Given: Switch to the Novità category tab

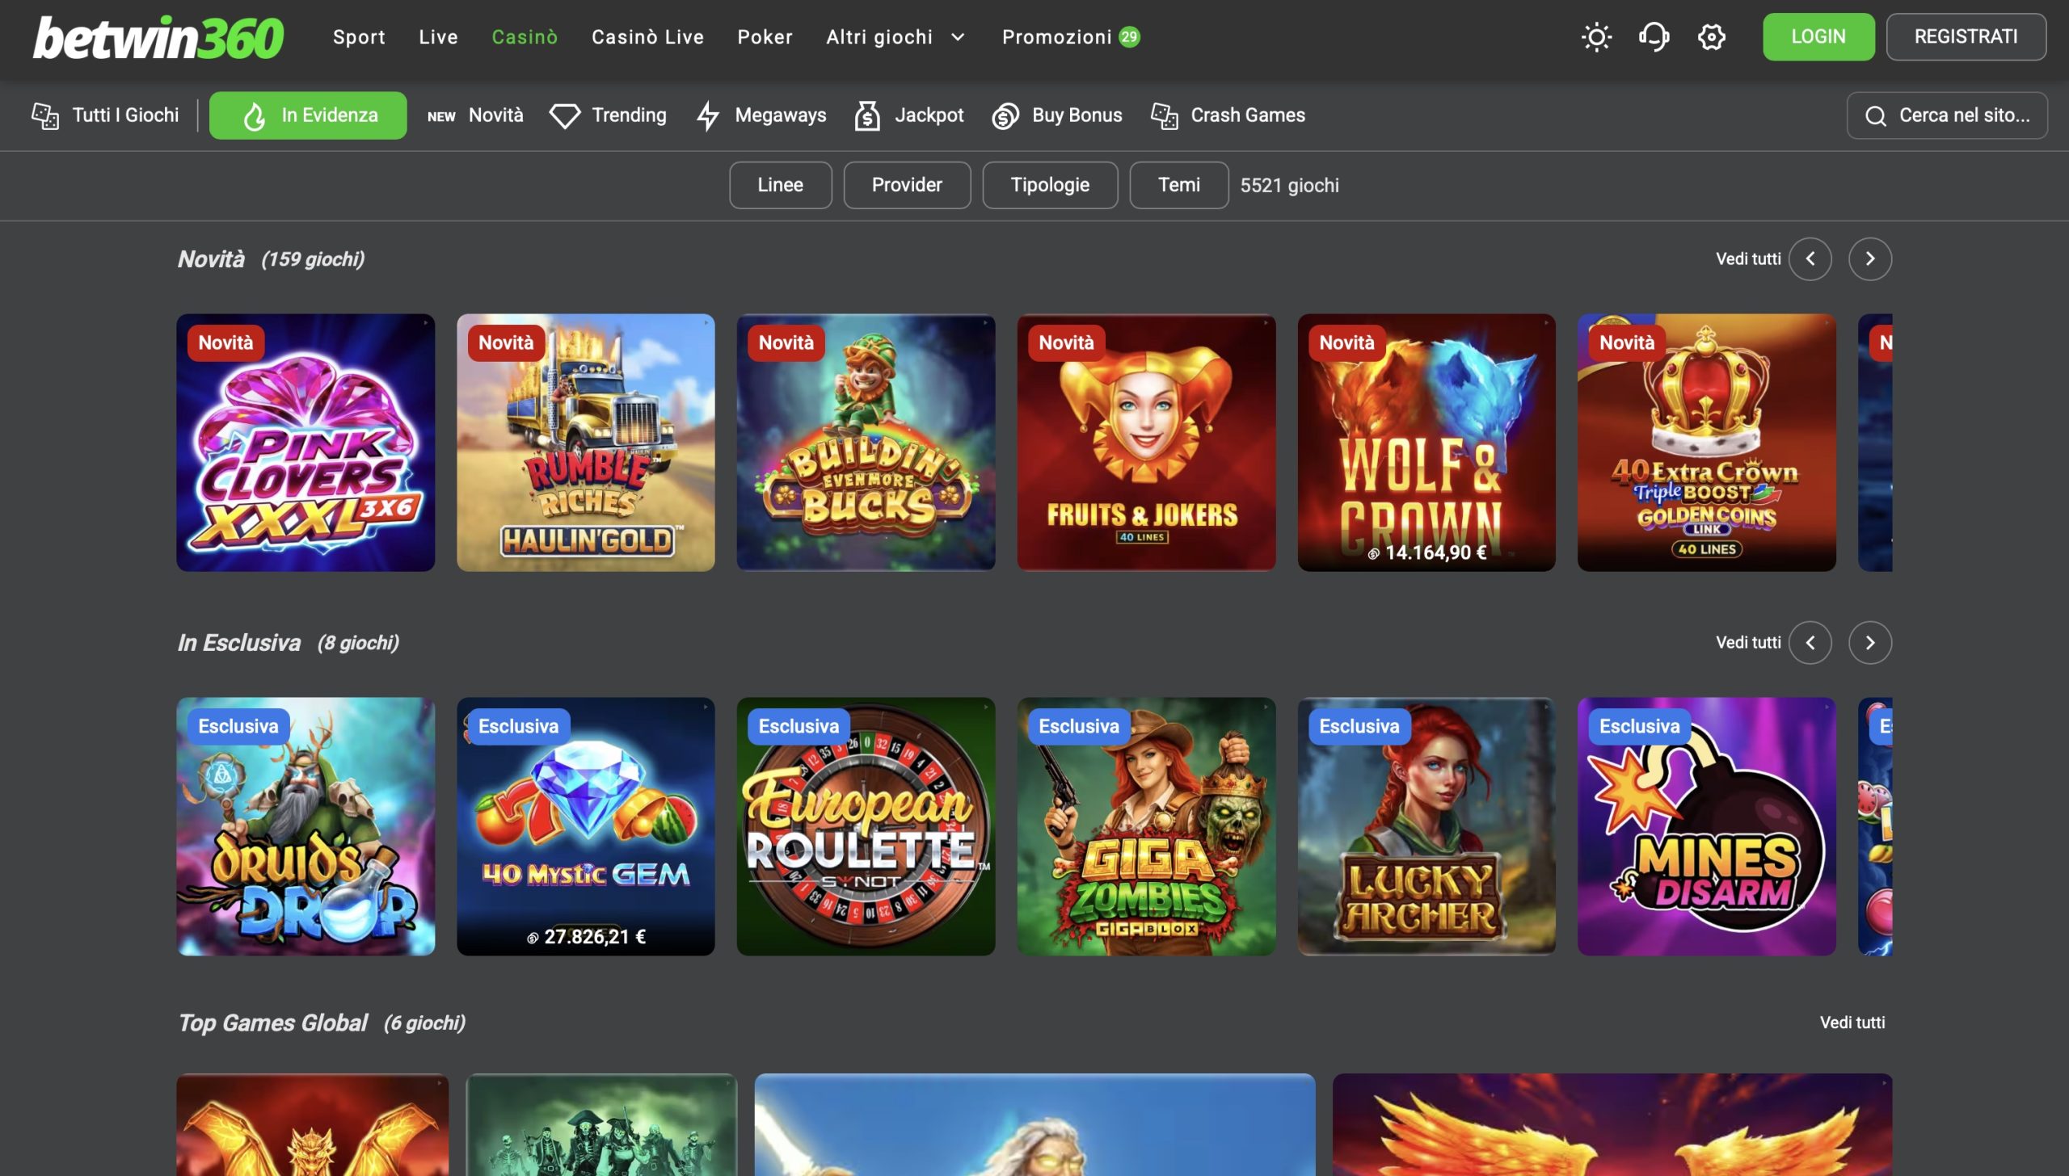Looking at the screenshot, I should [475, 115].
